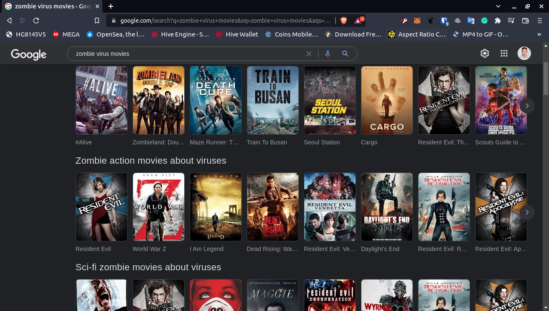Click the 'Zombie action movies about viruses' heading
Viewport: 549px width, 311px height.
[151, 161]
